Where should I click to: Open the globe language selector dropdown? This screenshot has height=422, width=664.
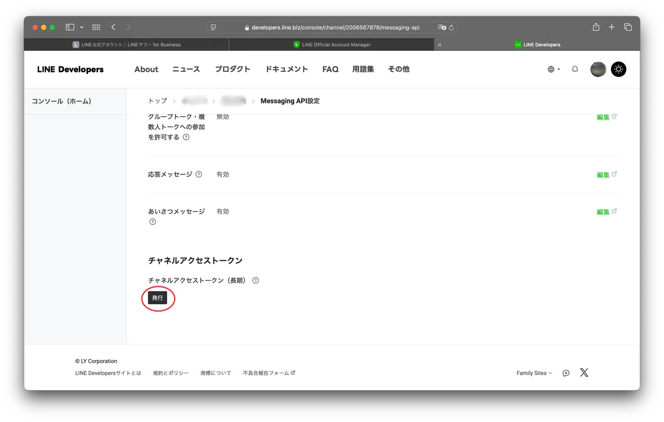(554, 69)
